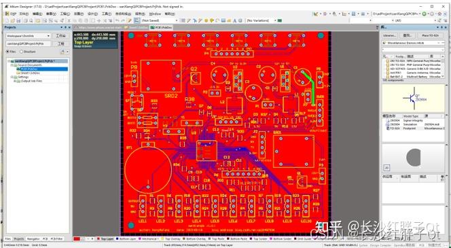Switch to the PCB1.PcbDoc document tab
The height and width of the screenshot is (248, 451).
click(162, 27)
